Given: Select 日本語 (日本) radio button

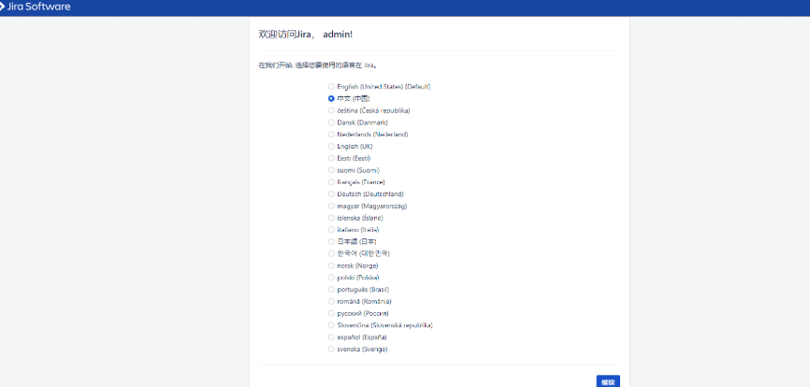Looking at the screenshot, I should click(332, 241).
